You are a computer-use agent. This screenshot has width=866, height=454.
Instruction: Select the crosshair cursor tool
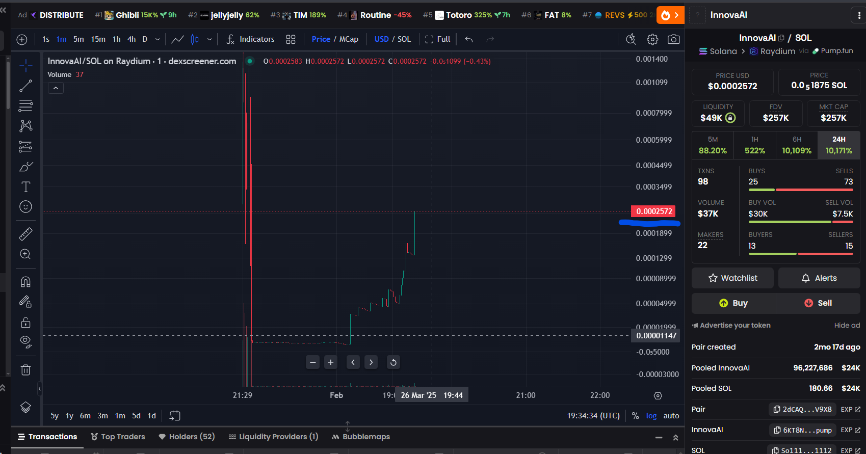pos(25,65)
